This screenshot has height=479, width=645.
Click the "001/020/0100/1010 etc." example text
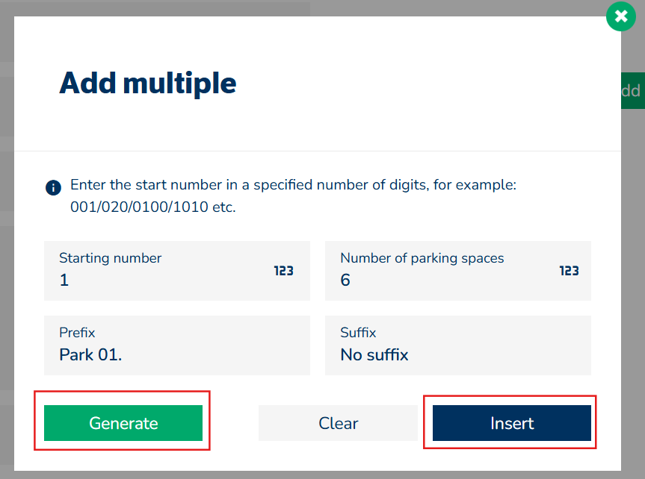(x=153, y=207)
